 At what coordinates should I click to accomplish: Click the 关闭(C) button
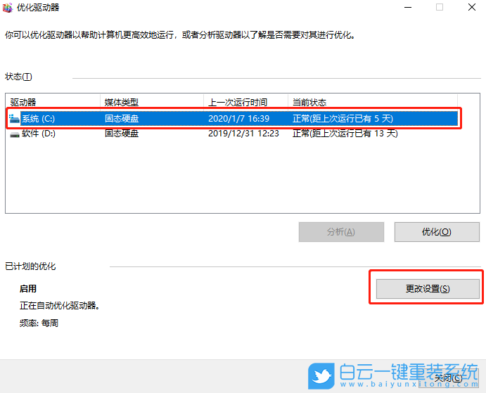tap(448, 378)
